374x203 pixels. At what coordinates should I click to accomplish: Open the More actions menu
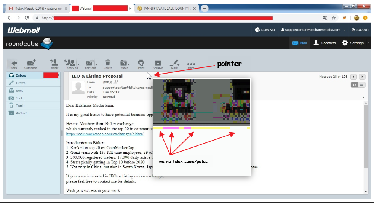(191, 65)
